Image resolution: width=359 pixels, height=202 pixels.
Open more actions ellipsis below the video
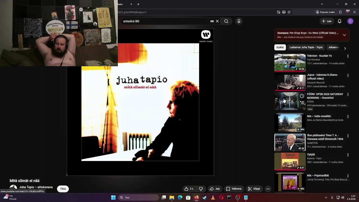(268, 189)
